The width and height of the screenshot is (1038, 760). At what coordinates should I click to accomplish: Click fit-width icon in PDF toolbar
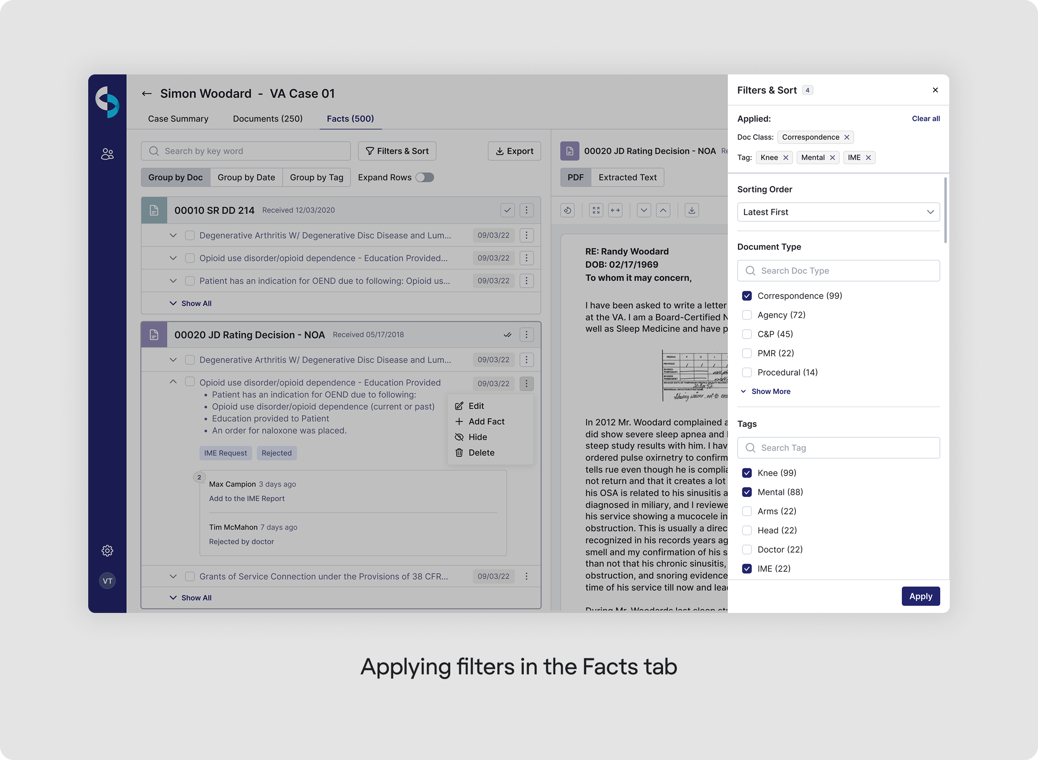tap(615, 210)
